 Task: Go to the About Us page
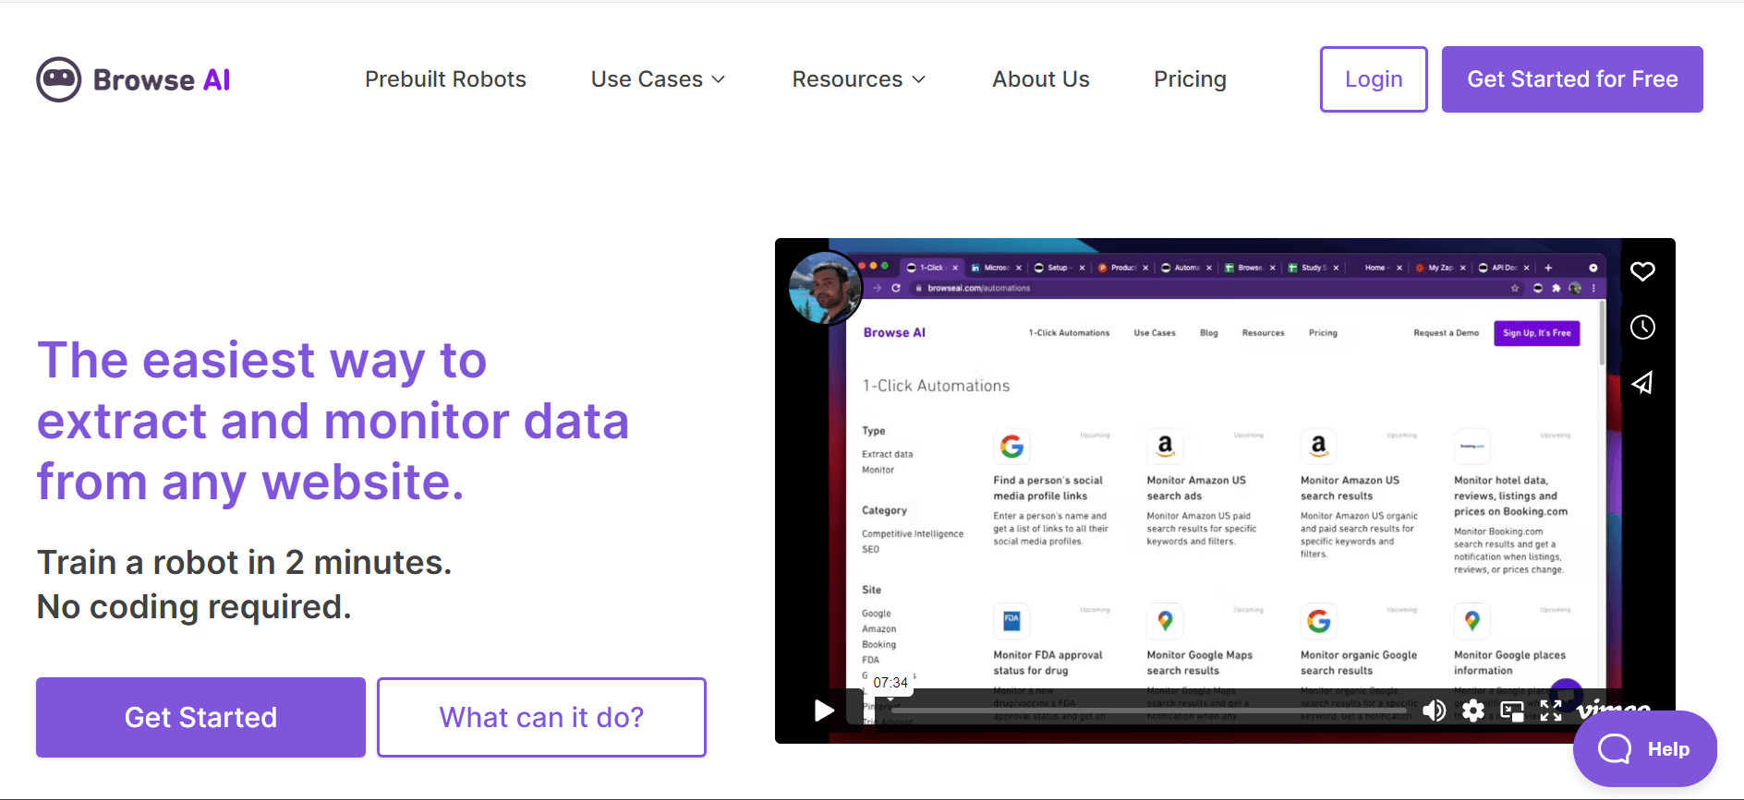[x=1041, y=79]
